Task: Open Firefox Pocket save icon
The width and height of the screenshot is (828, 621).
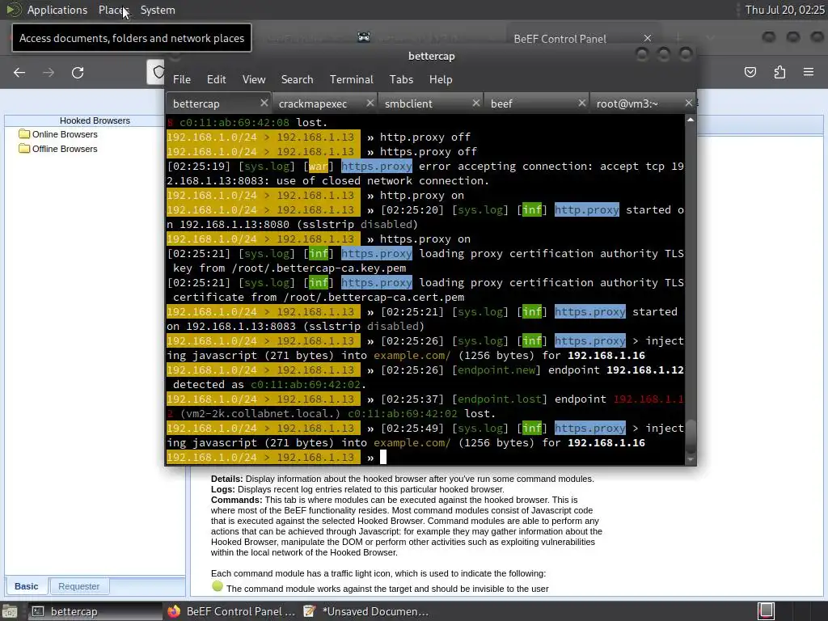Action: (x=750, y=72)
